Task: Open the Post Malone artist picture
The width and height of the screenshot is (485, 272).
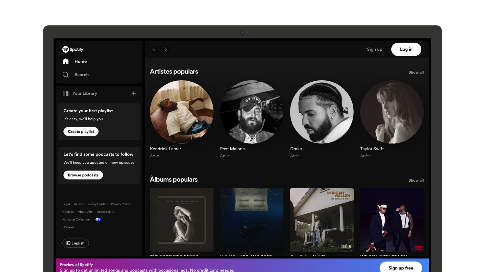Action: (x=252, y=112)
